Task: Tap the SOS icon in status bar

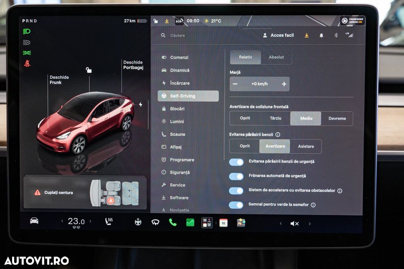Action: [179, 21]
